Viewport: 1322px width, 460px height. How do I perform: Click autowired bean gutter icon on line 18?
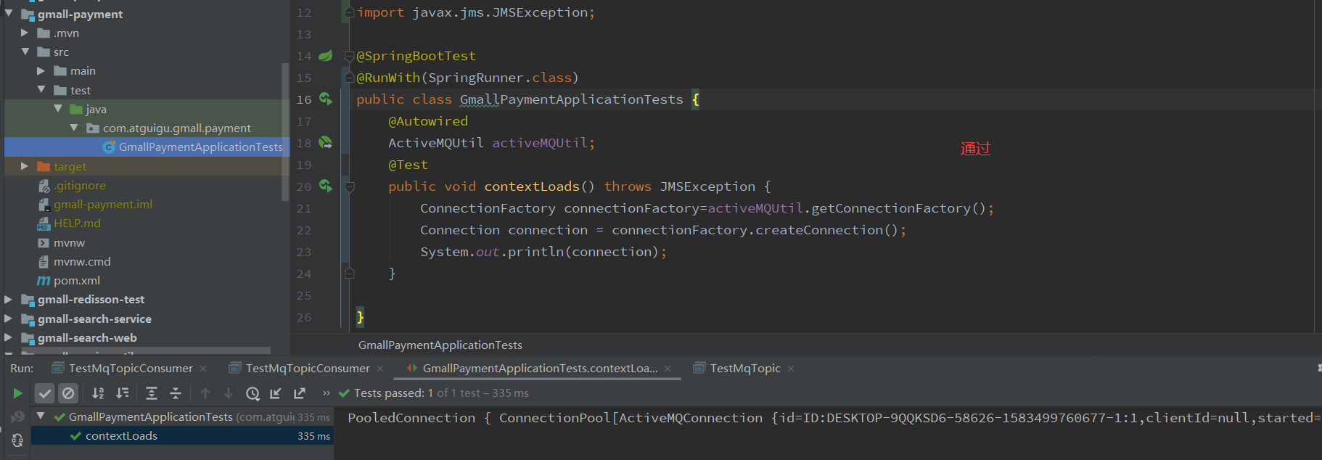(x=326, y=143)
